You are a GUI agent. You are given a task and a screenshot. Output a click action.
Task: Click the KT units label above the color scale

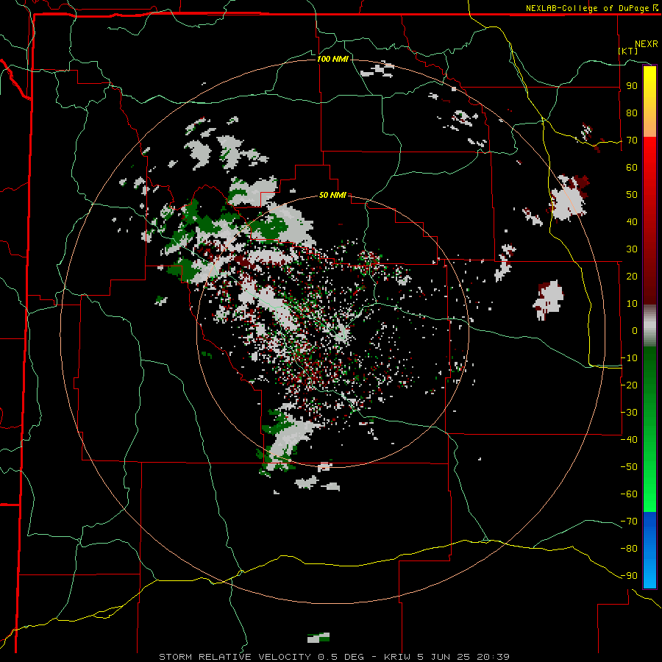click(x=628, y=51)
